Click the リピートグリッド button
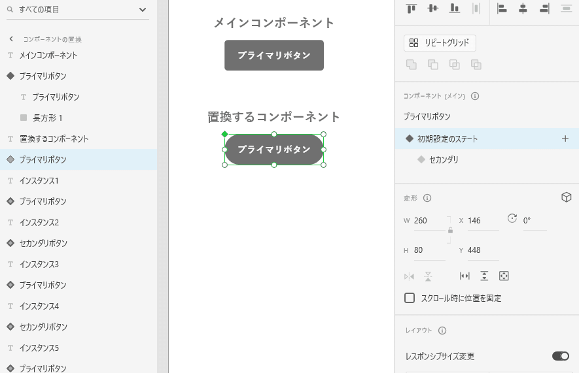Image resolution: width=579 pixels, height=373 pixels. 440,43
